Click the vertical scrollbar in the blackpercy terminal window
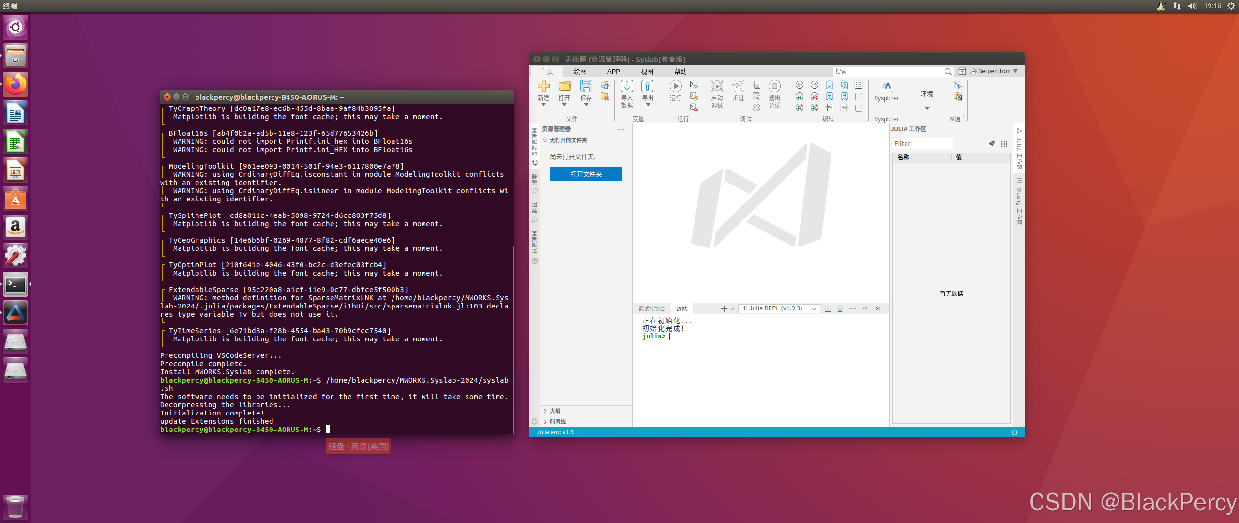This screenshot has height=523, width=1239. click(513, 339)
